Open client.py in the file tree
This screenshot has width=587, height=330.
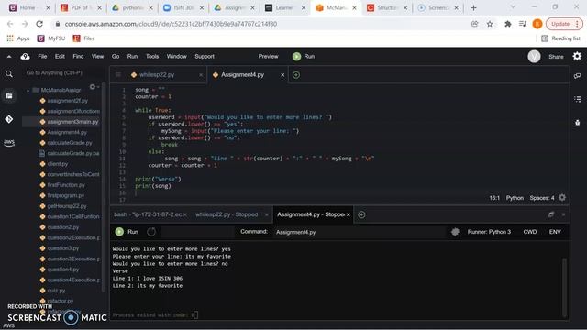(58, 164)
